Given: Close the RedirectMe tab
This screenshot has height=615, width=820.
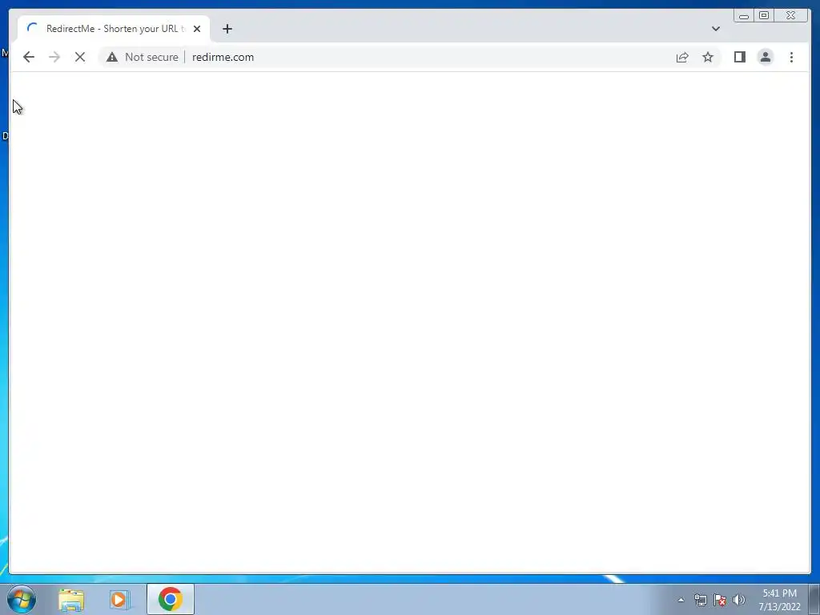Looking at the screenshot, I should [197, 29].
